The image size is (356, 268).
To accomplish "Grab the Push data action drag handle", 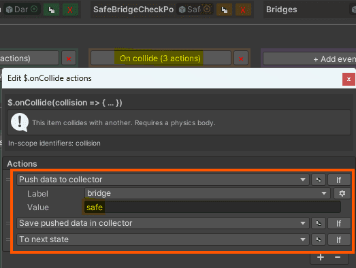I will [x=8, y=180].
